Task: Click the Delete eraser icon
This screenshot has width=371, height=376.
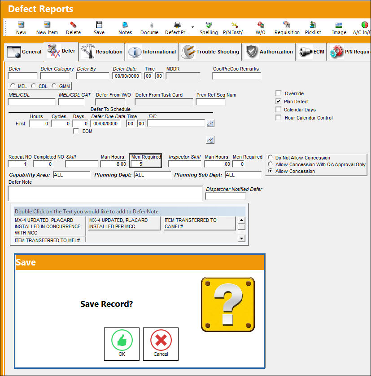Action: 73,25
